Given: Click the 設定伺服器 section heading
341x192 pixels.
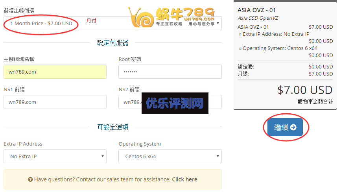Looking at the screenshot, I should 112,42.
